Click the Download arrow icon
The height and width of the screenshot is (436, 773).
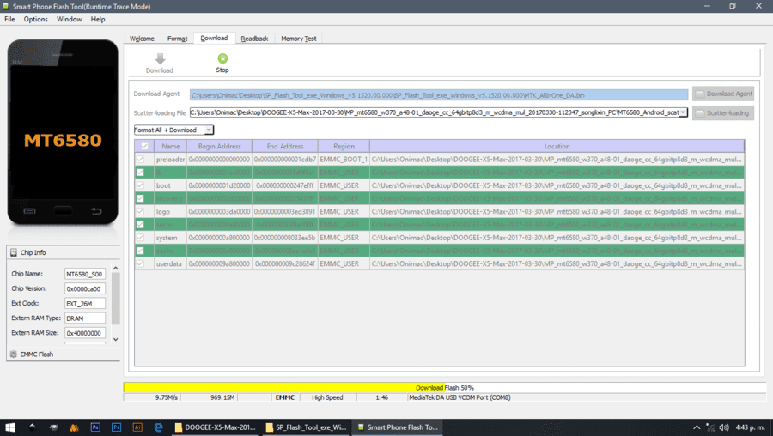pyautogui.click(x=161, y=58)
